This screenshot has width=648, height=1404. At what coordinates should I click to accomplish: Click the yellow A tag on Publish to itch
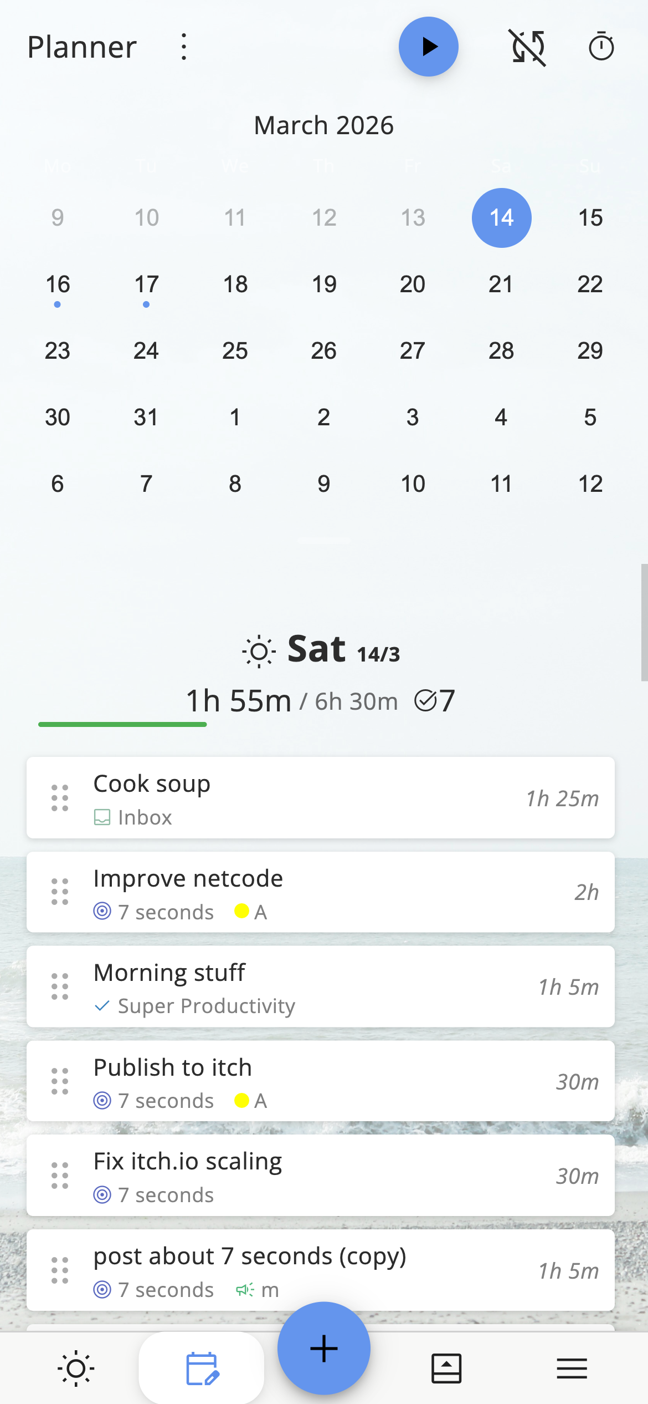click(251, 1101)
